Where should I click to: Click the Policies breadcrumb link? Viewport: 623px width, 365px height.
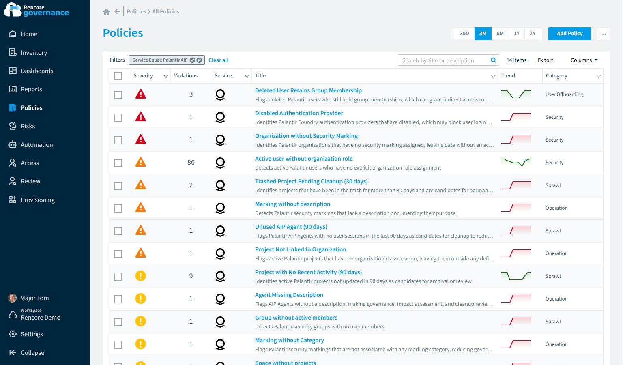coord(136,11)
